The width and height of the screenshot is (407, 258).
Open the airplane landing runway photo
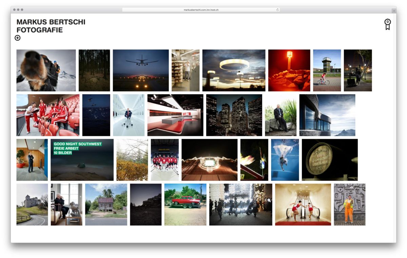(140, 70)
